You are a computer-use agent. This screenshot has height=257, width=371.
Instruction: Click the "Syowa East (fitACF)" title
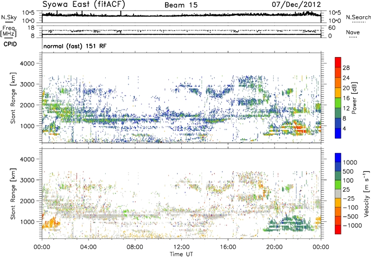pos(83,4)
